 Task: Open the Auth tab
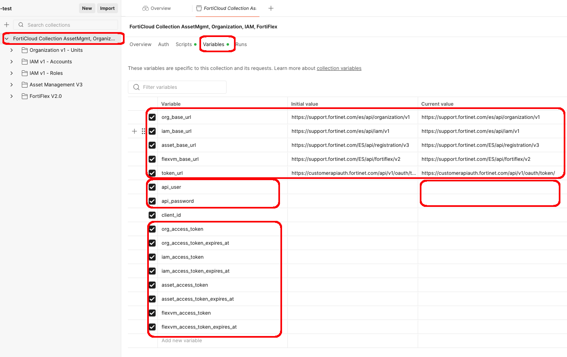pos(164,44)
